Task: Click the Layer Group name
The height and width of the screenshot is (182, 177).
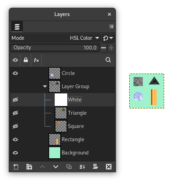Action: (x=76, y=86)
